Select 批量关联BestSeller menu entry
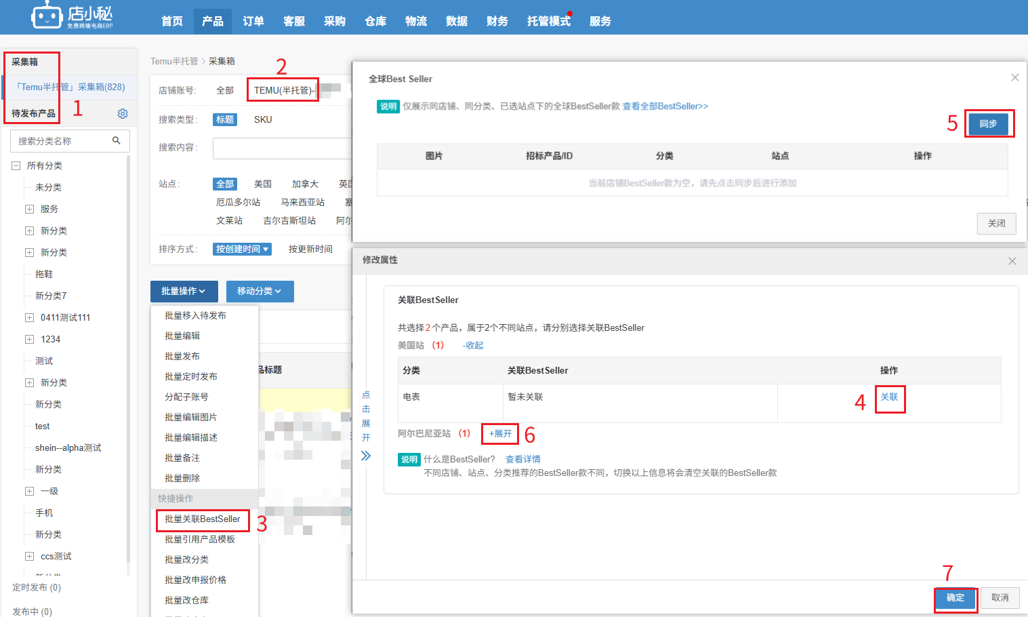Viewport: 1028px width, 617px height. coord(203,519)
